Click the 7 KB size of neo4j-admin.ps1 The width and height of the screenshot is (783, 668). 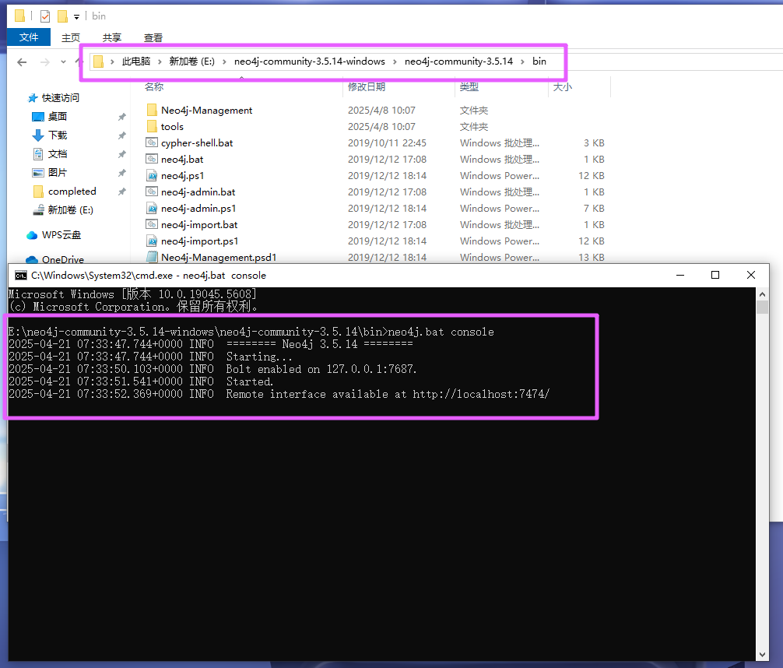click(x=594, y=208)
